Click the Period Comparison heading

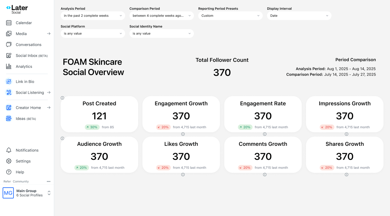click(x=356, y=60)
